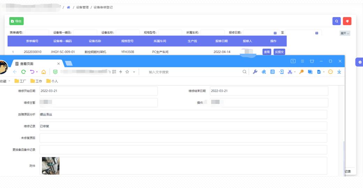Click the purple undo-close-tab icon

click(32, 72)
